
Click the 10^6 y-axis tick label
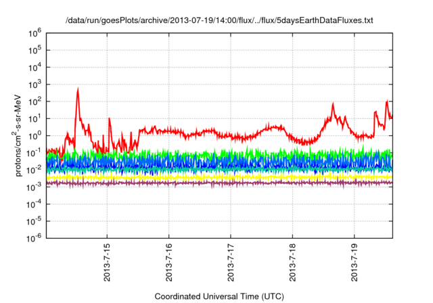[35, 33]
